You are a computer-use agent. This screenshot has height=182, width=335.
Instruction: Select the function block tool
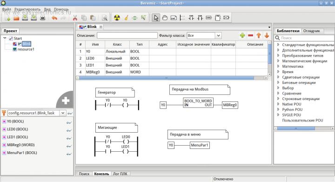pyautogui.click(x=217, y=18)
